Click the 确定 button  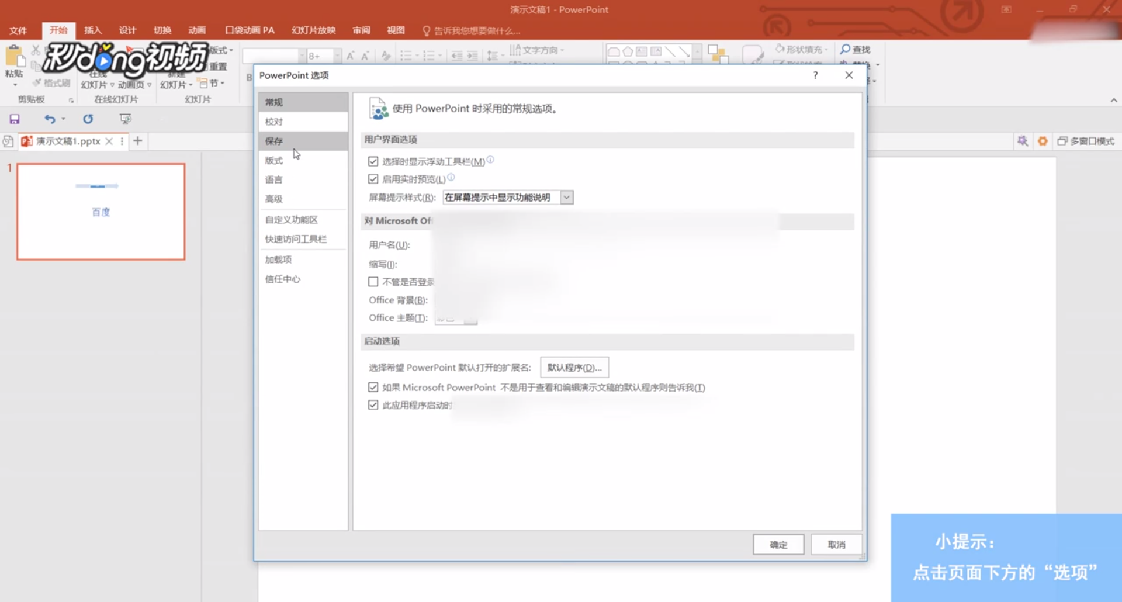coord(778,545)
